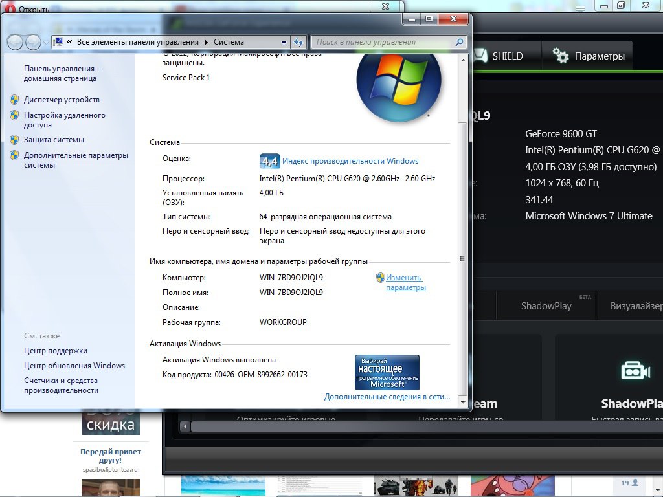Open recent pages dropdown near navigation arrows
The height and width of the screenshot is (497, 663).
(46, 43)
